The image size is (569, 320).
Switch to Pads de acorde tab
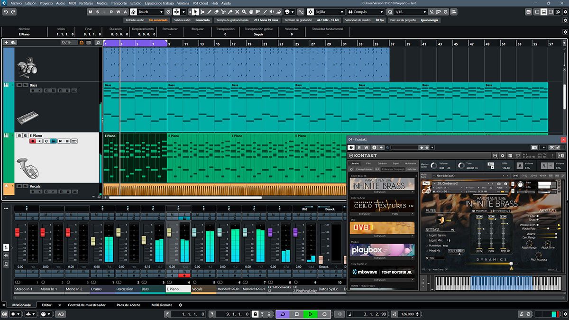[128, 305]
